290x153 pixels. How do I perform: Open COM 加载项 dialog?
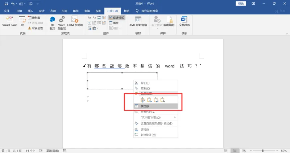(75, 21)
